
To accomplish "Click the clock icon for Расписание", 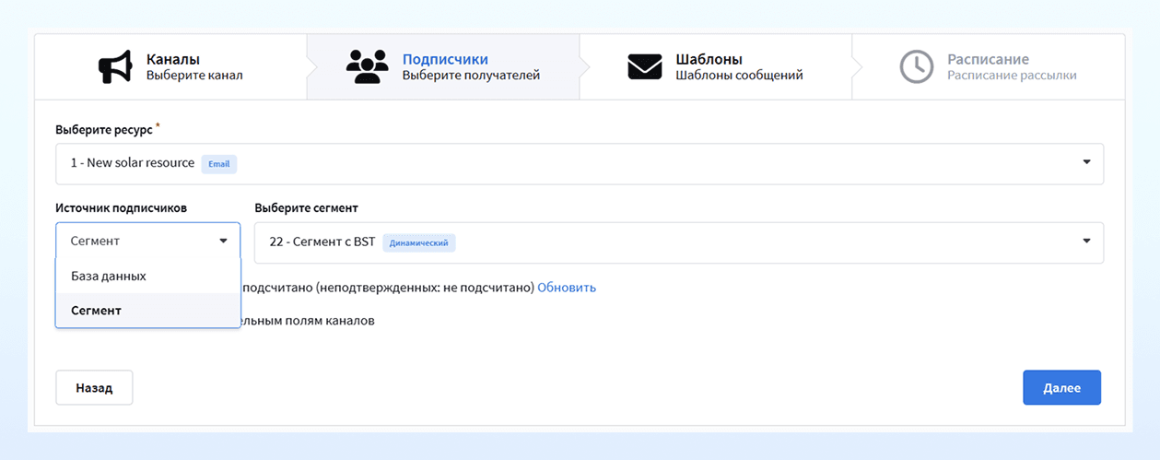I will point(917,67).
